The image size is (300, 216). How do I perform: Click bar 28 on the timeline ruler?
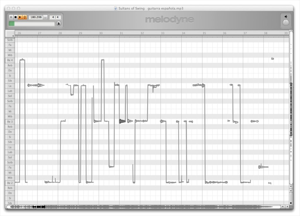click(x=60, y=33)
